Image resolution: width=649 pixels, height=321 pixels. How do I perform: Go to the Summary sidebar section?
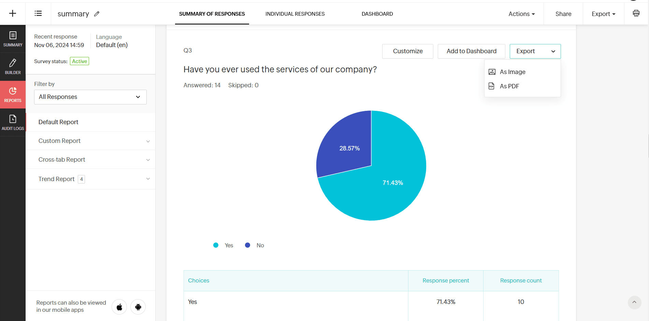tap(13, 39)
